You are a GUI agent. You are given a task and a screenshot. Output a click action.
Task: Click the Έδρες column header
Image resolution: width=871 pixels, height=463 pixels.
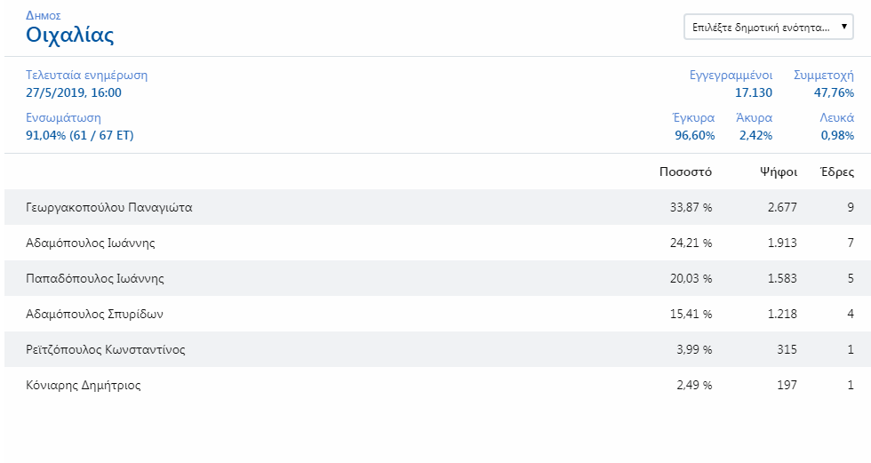coord(837,172)
